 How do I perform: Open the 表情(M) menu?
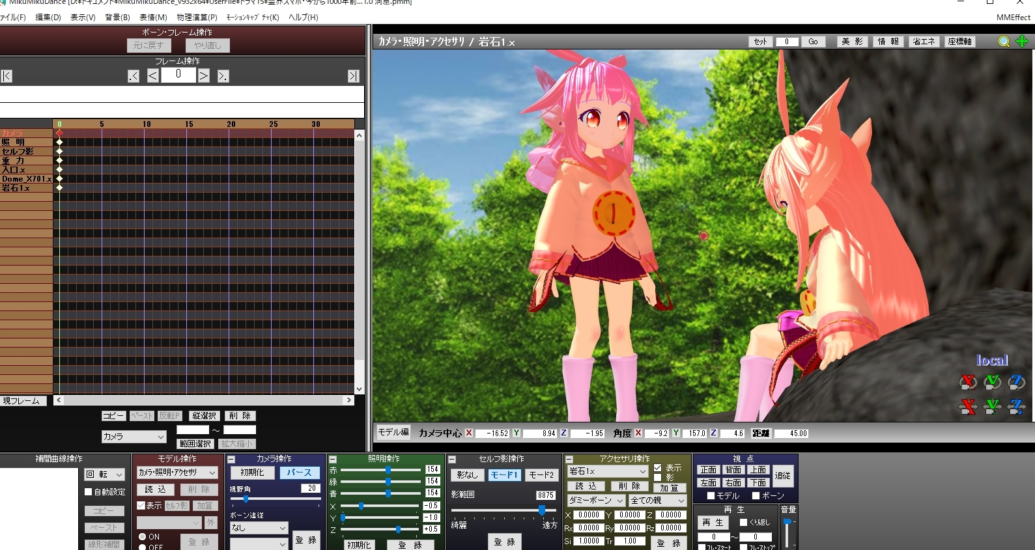(x=153, y=18)
